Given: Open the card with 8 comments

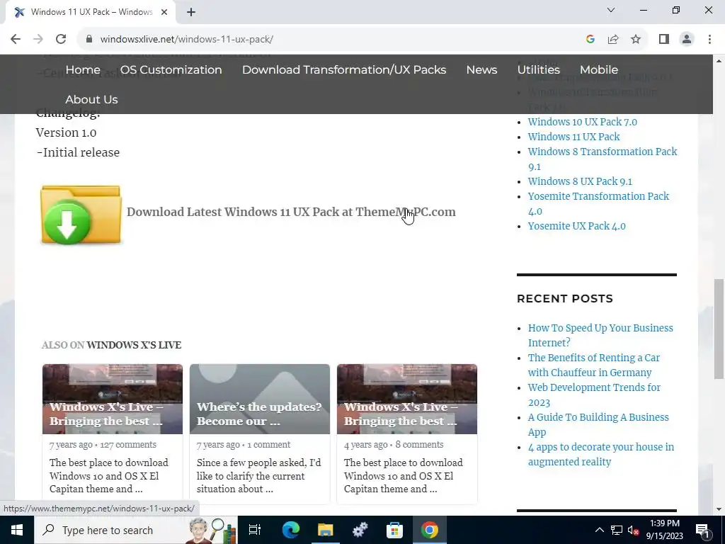Looking at the screenshot, I should 407,434.
